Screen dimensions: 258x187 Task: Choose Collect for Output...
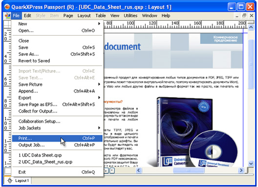pos(57,111)
